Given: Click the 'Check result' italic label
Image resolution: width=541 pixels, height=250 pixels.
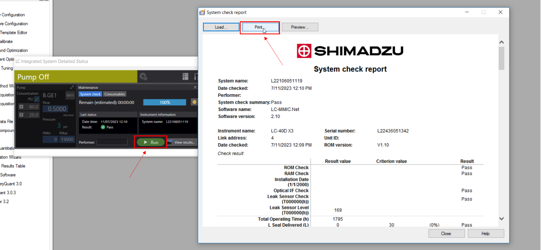Looking at the screenshot, I should [230, 154].
